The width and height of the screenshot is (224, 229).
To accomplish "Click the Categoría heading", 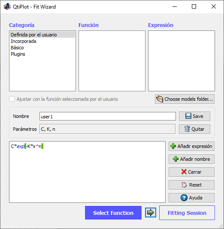I will 21,25.
